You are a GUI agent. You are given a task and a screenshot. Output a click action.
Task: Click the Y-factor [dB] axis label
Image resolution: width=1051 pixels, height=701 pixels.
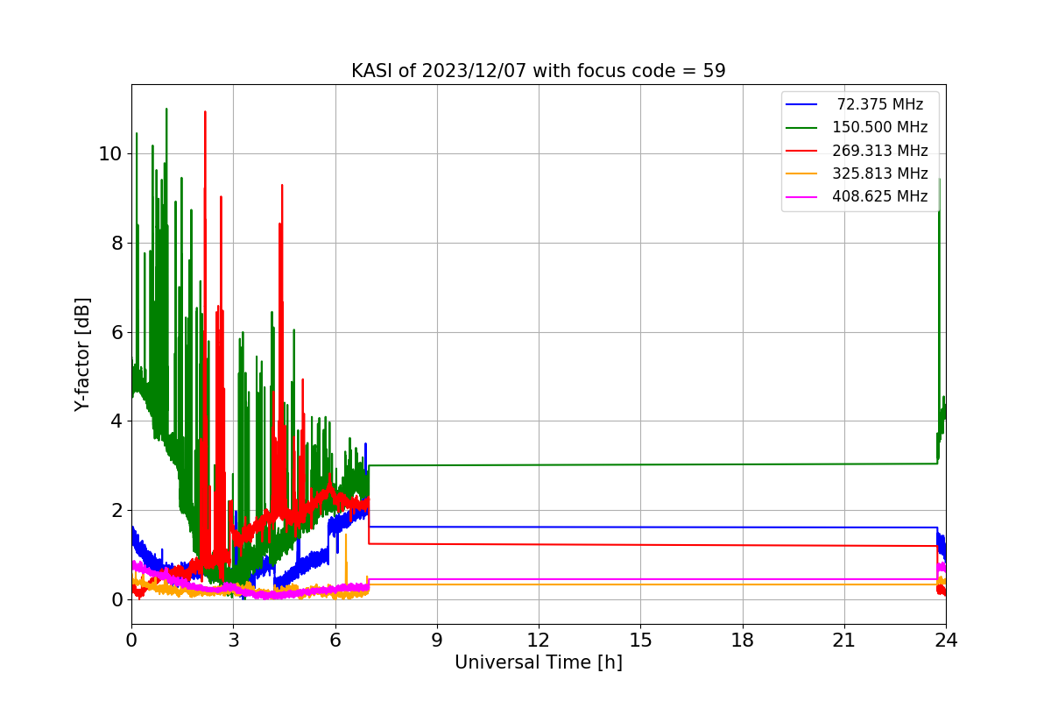click(x=82, y=354)
